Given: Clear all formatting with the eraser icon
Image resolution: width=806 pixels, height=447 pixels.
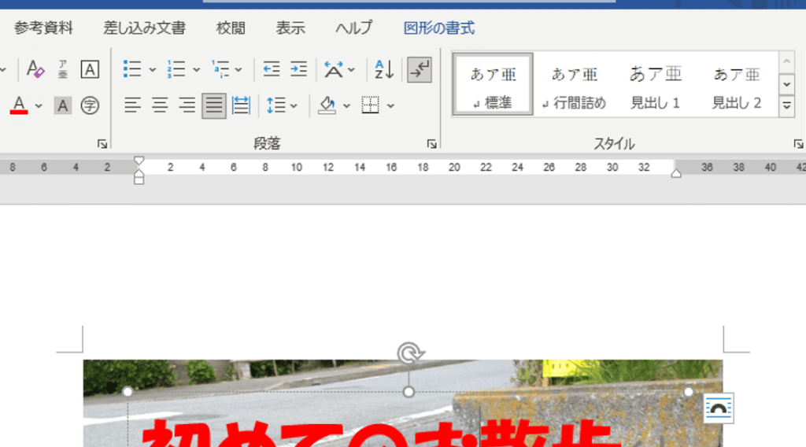Looking at the screenshot, I should tap(35, 69).
